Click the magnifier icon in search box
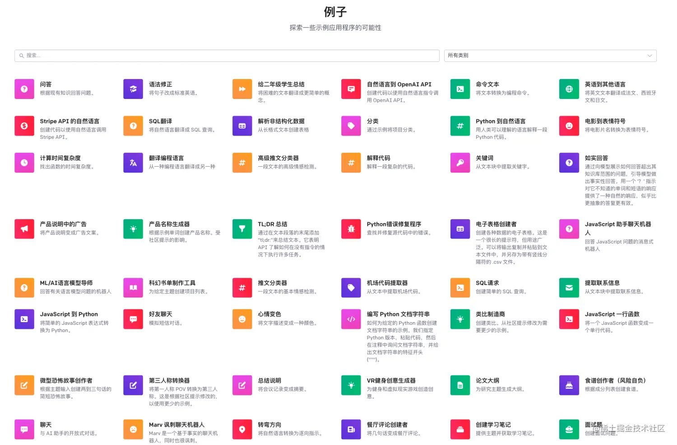 tap(21, 56)
